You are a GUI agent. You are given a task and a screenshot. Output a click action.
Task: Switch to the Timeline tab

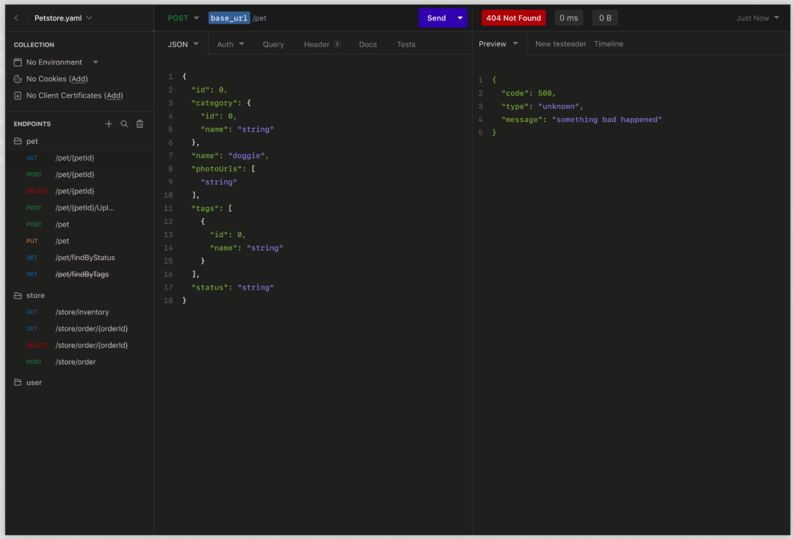[x=608, y=44]
